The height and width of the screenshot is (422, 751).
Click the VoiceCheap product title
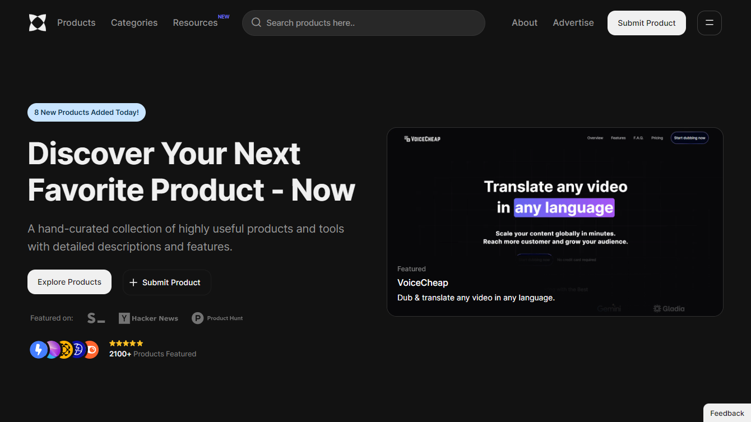423,282
